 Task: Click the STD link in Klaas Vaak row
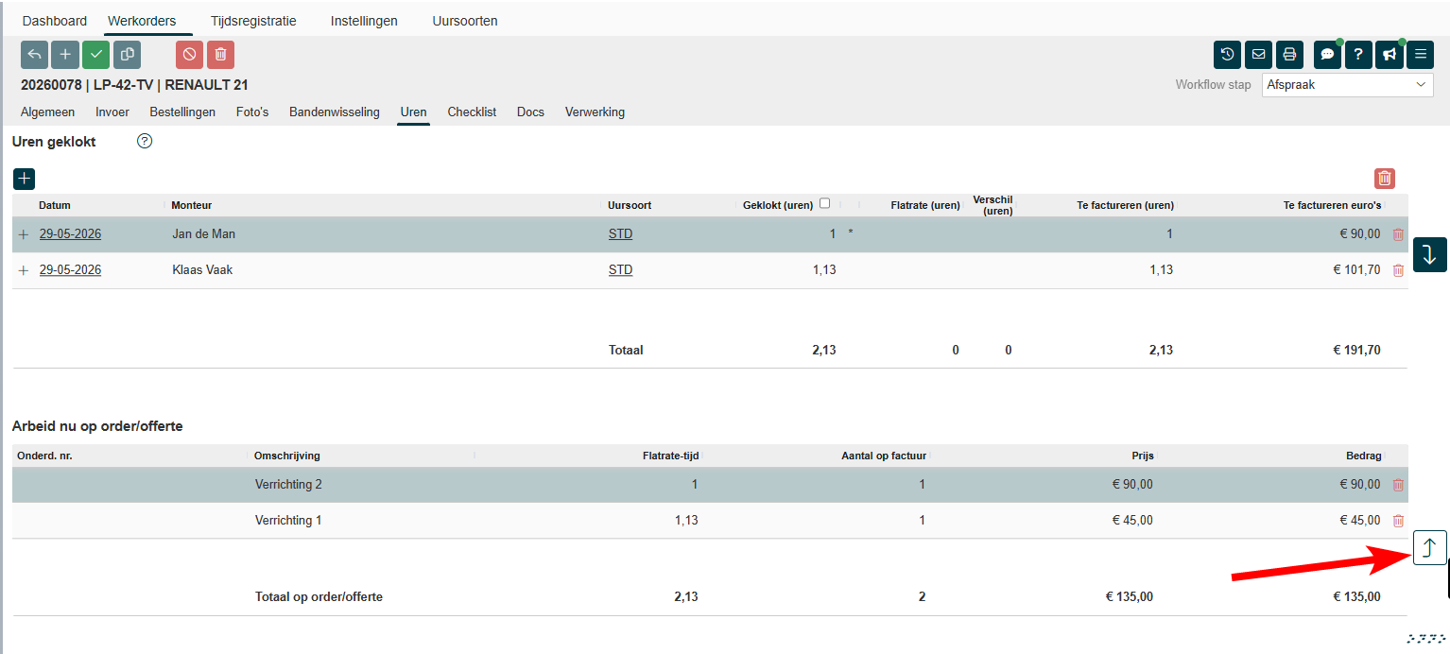(620, 270)
